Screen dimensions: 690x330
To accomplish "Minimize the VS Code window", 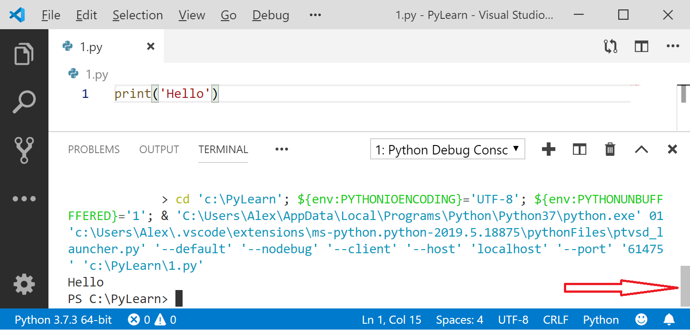I will pyautogui.click(x=579, y=15).
